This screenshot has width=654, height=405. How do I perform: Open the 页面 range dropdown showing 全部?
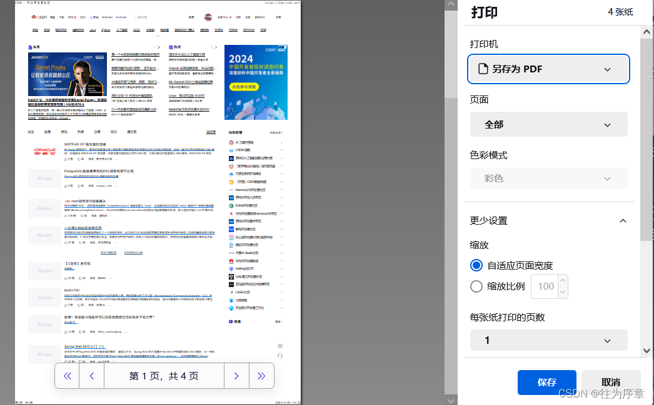(548, 124)
